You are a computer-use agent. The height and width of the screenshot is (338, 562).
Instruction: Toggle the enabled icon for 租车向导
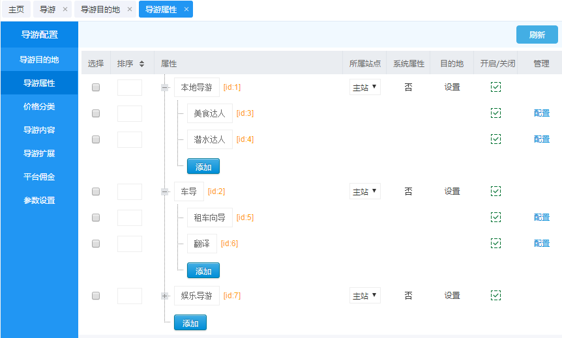point(495,217)
